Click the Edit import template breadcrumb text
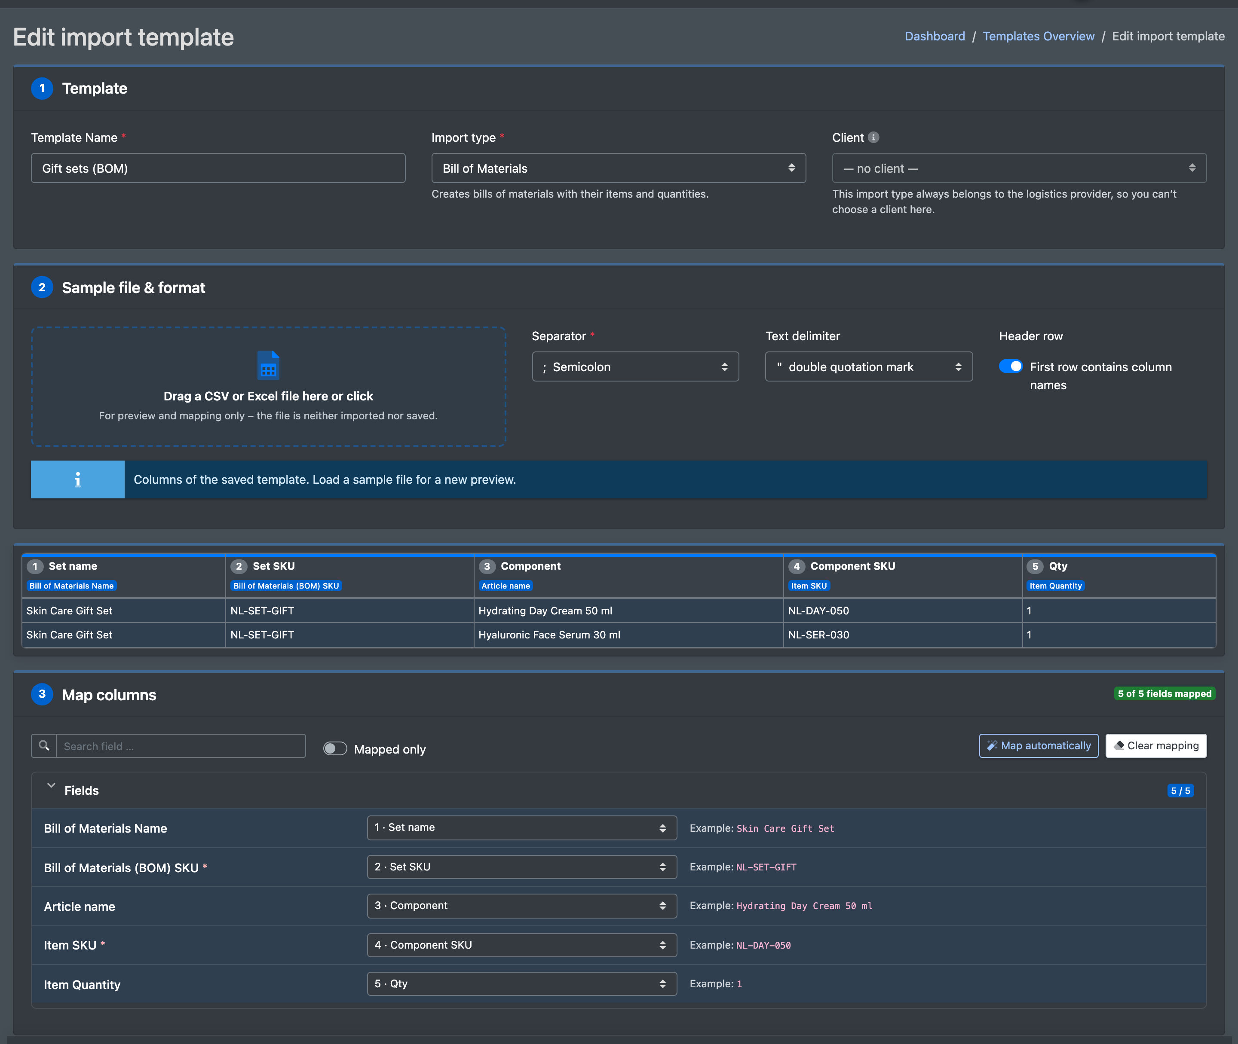The width and height of the screenshot is (1238, 1044). pyautogui.click(x=1168, y=36)
